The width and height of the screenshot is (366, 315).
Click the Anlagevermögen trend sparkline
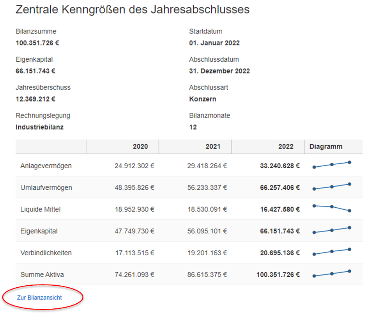tap(332, 165)
